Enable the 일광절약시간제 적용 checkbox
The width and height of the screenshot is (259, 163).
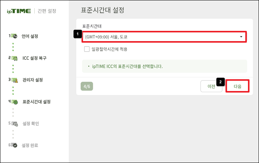[x=87, y=49]
